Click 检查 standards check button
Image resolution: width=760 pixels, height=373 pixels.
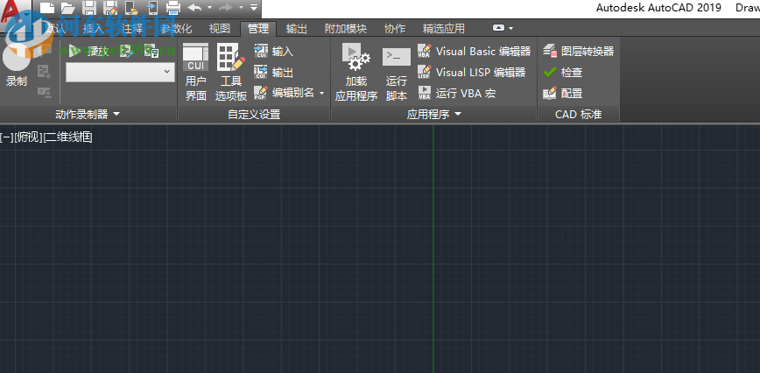click(563, 72)
